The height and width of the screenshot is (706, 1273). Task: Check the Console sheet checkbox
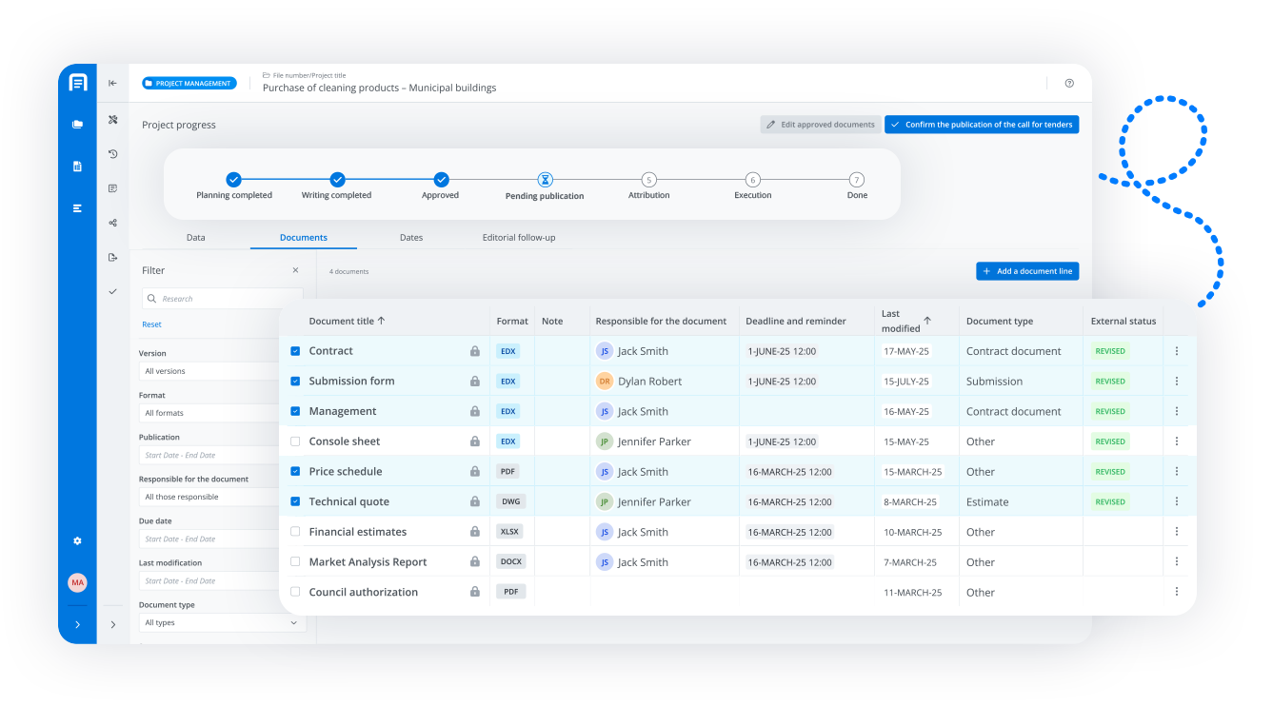(295, 441)
